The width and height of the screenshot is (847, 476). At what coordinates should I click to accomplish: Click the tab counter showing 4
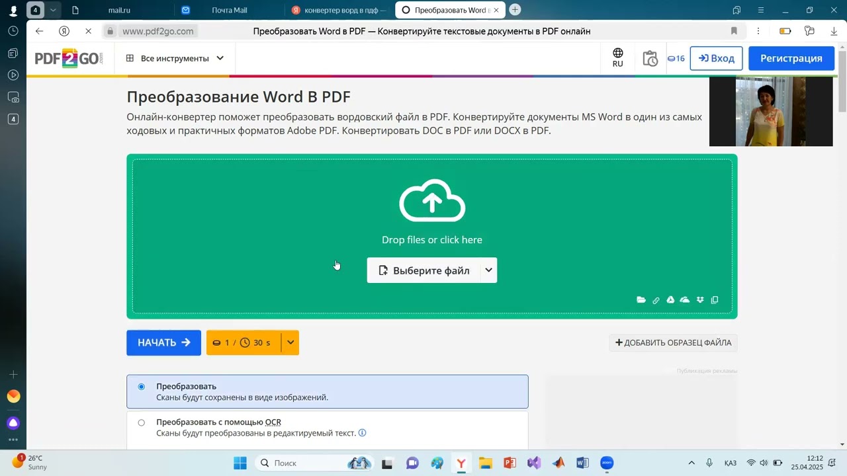[x=35, y=10]
